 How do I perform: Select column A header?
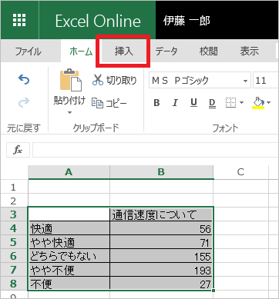tap(69, 172)
